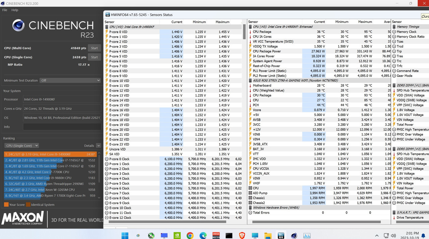Open Brave browser from the taskbar
This screenshot has height=239, width=429.
242,235
